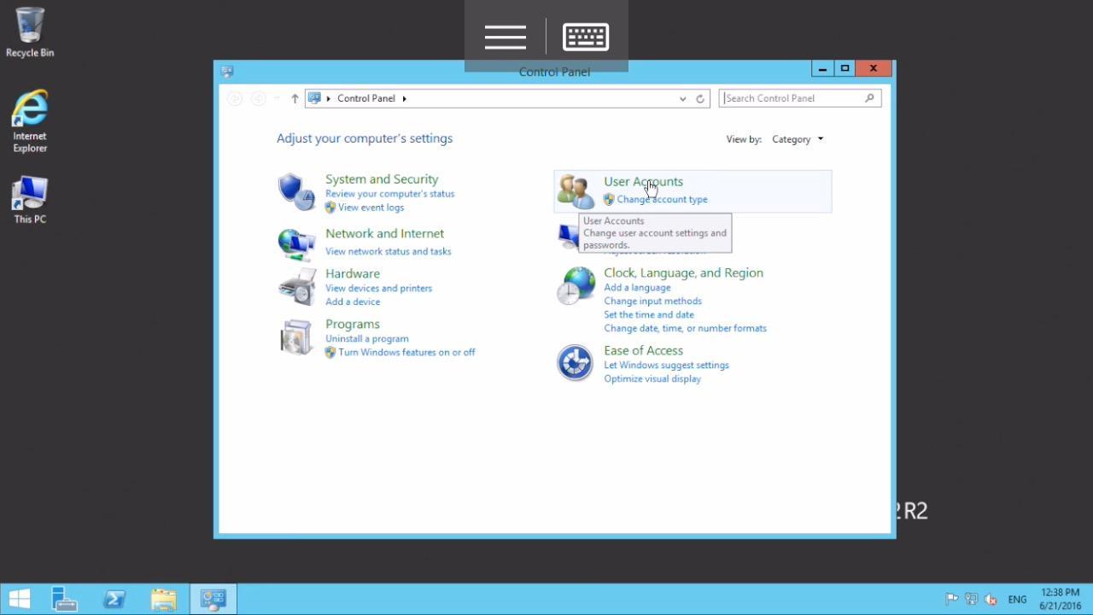
Task: Open File Explorer from the taskbar
Action: coord(163,599)
